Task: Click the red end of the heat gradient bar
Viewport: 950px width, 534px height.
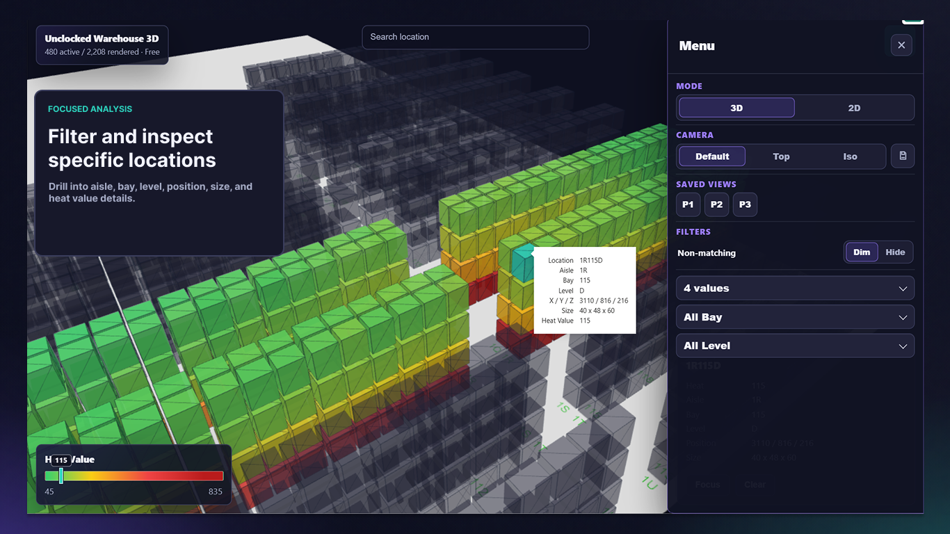Action: coord(217,476)
